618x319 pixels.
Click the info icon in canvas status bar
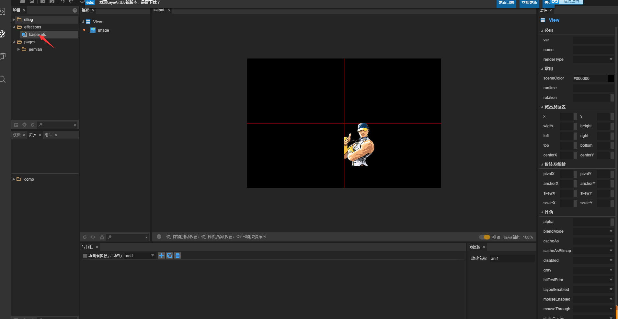(159, 237)
